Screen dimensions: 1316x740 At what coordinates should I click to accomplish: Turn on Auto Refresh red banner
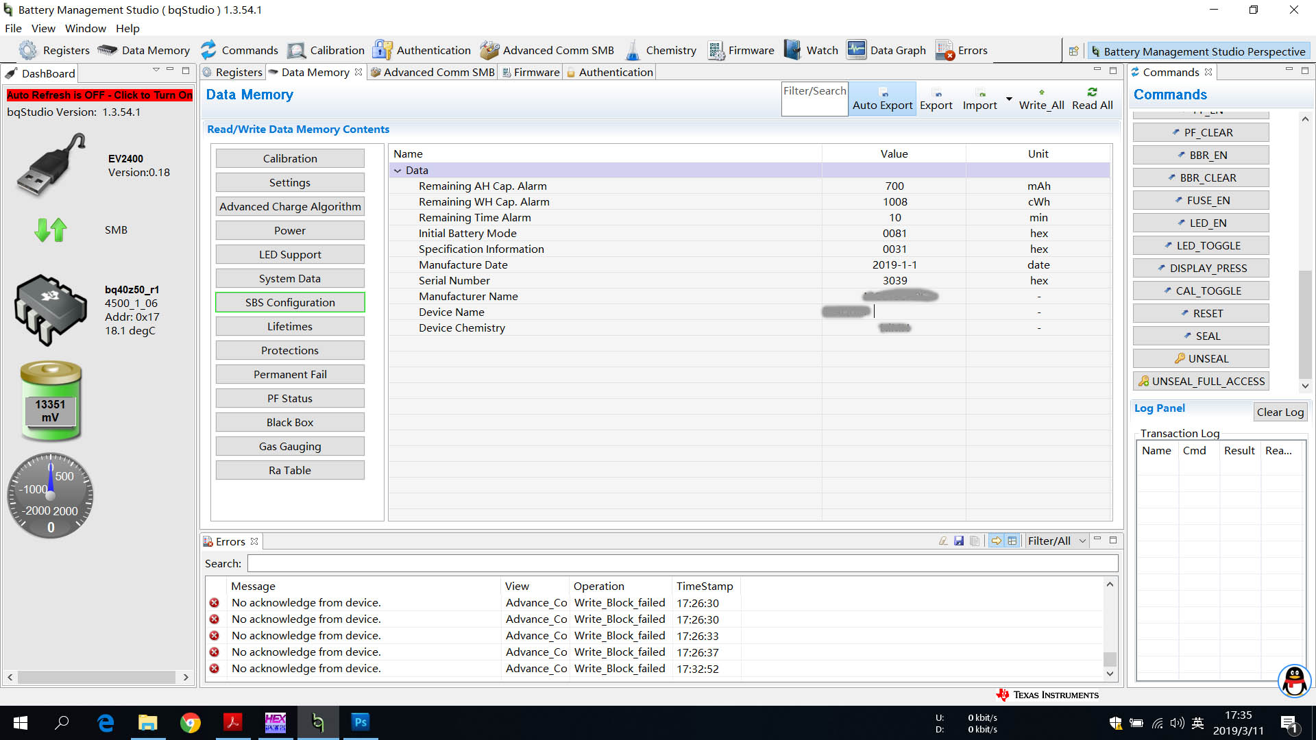pyautogui.click(x=99, y=95)
